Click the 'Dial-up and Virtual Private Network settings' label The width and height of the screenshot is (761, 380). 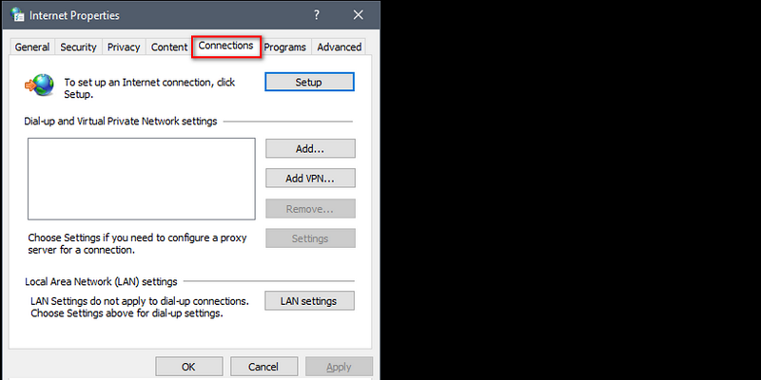[121, 122]
